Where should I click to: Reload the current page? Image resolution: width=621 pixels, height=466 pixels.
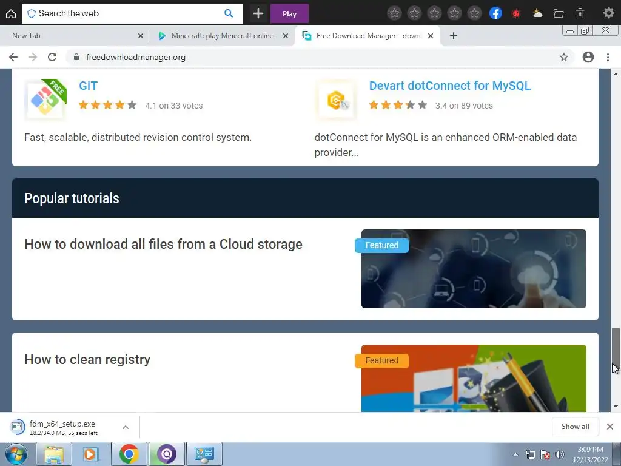point(52,57)
